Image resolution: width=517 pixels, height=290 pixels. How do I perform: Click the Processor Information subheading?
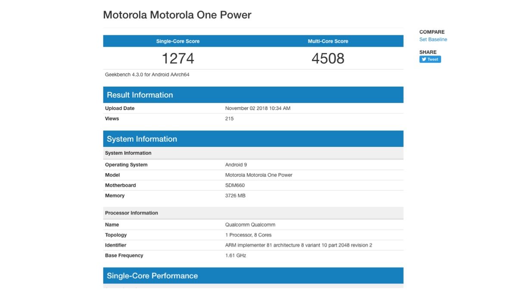131,213
